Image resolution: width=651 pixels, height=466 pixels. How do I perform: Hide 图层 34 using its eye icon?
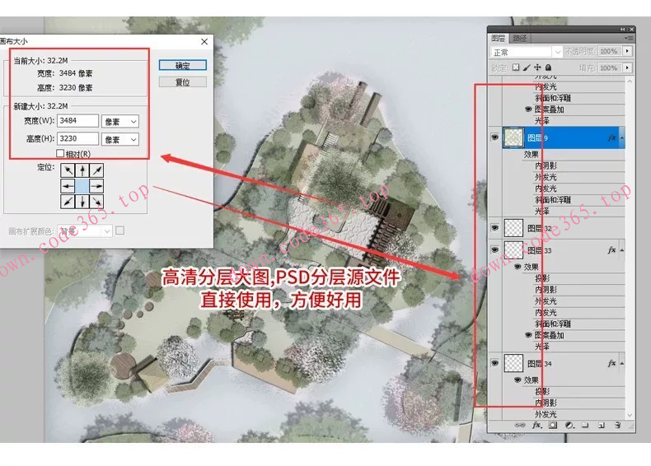pos(494,364)
